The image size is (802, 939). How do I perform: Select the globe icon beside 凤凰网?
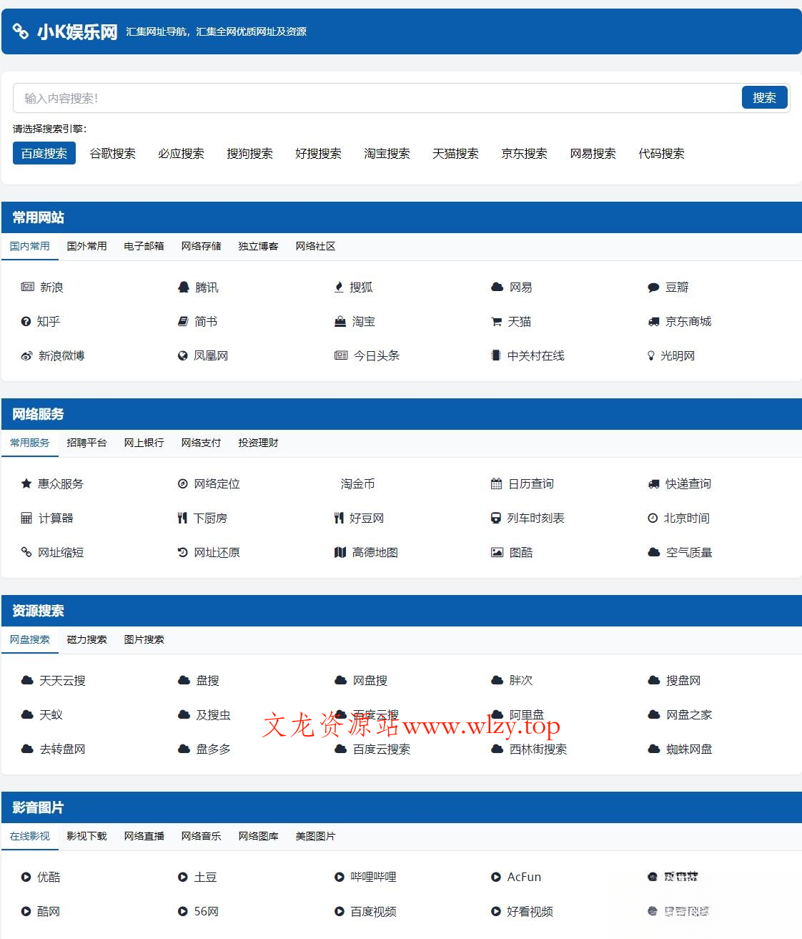182,355
